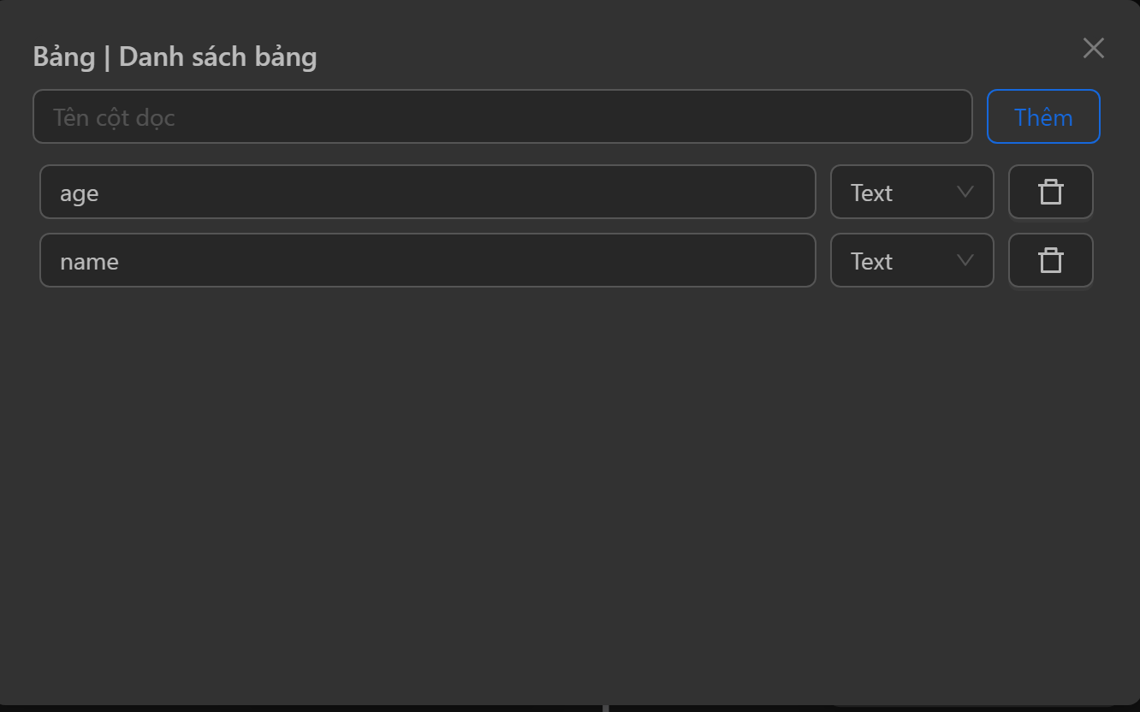Delete the age column with trash icon
Screen dimensions: 1140x712
point(1050,193)
